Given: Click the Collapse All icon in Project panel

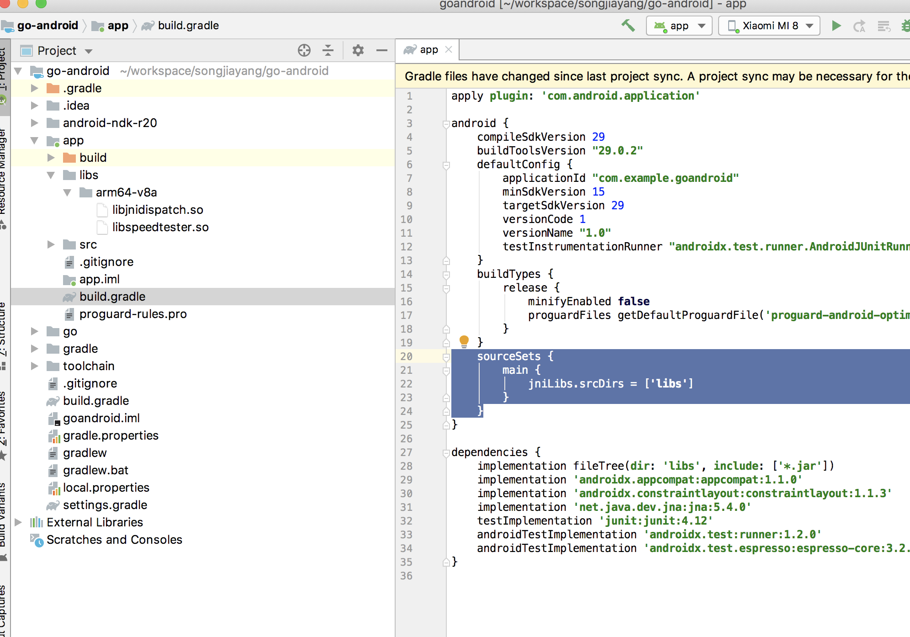Looking at the screenshot, I should point(328,50).
